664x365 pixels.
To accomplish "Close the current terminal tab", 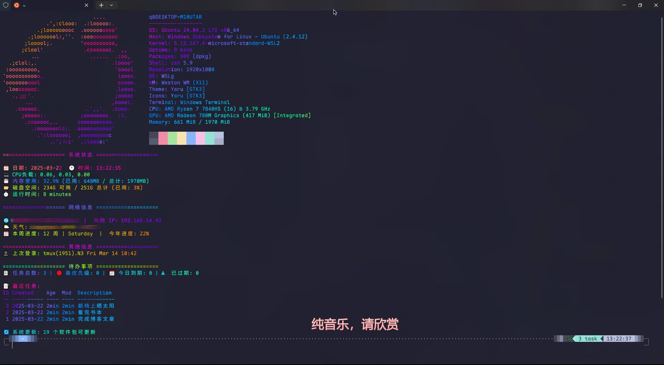I will pyautogui.click(x=86, y=5).
